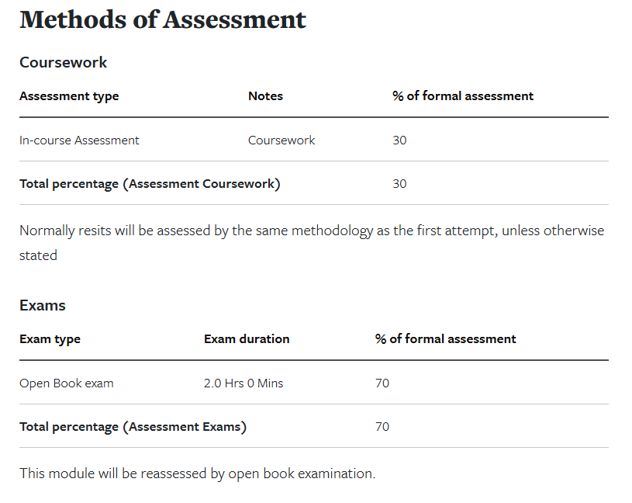The height and width of the screenshot is (503, 632).
Task: Click the 30 total for Assessment Coursework
Action: [399, 184]
